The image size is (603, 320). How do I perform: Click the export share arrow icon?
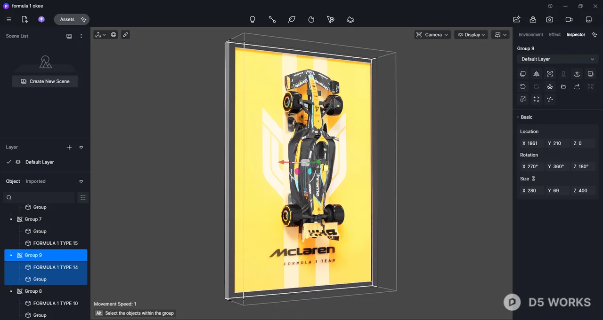coord(577,86)
